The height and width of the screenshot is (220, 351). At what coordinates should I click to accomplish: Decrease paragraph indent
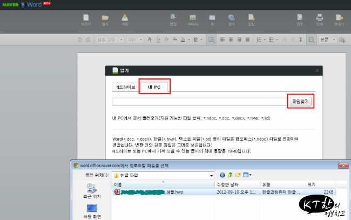tap(284, 39)
